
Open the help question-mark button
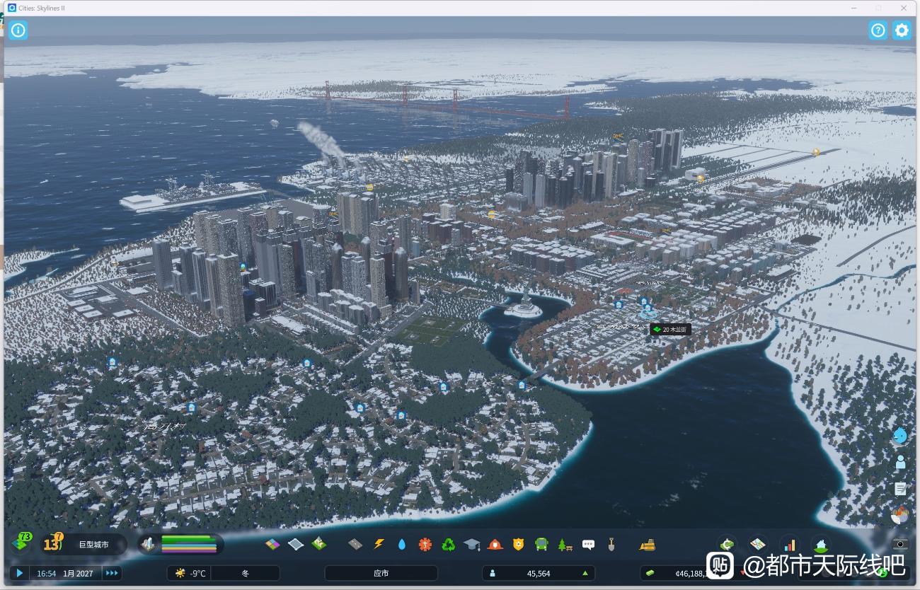tap(878, 30)
